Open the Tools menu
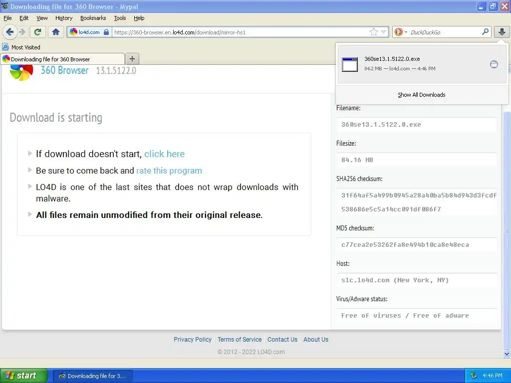 tap(120, 18)
